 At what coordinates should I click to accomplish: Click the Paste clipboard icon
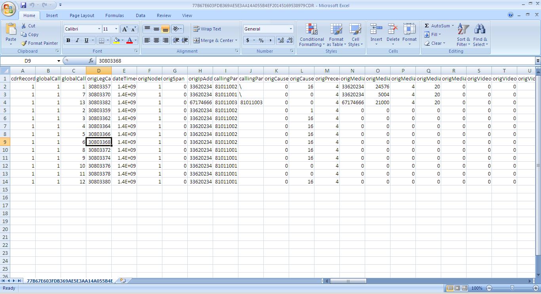[11, 30]
